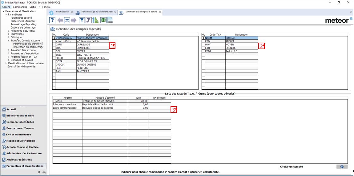Apply the blue funnel filter

tap(82, 20)
